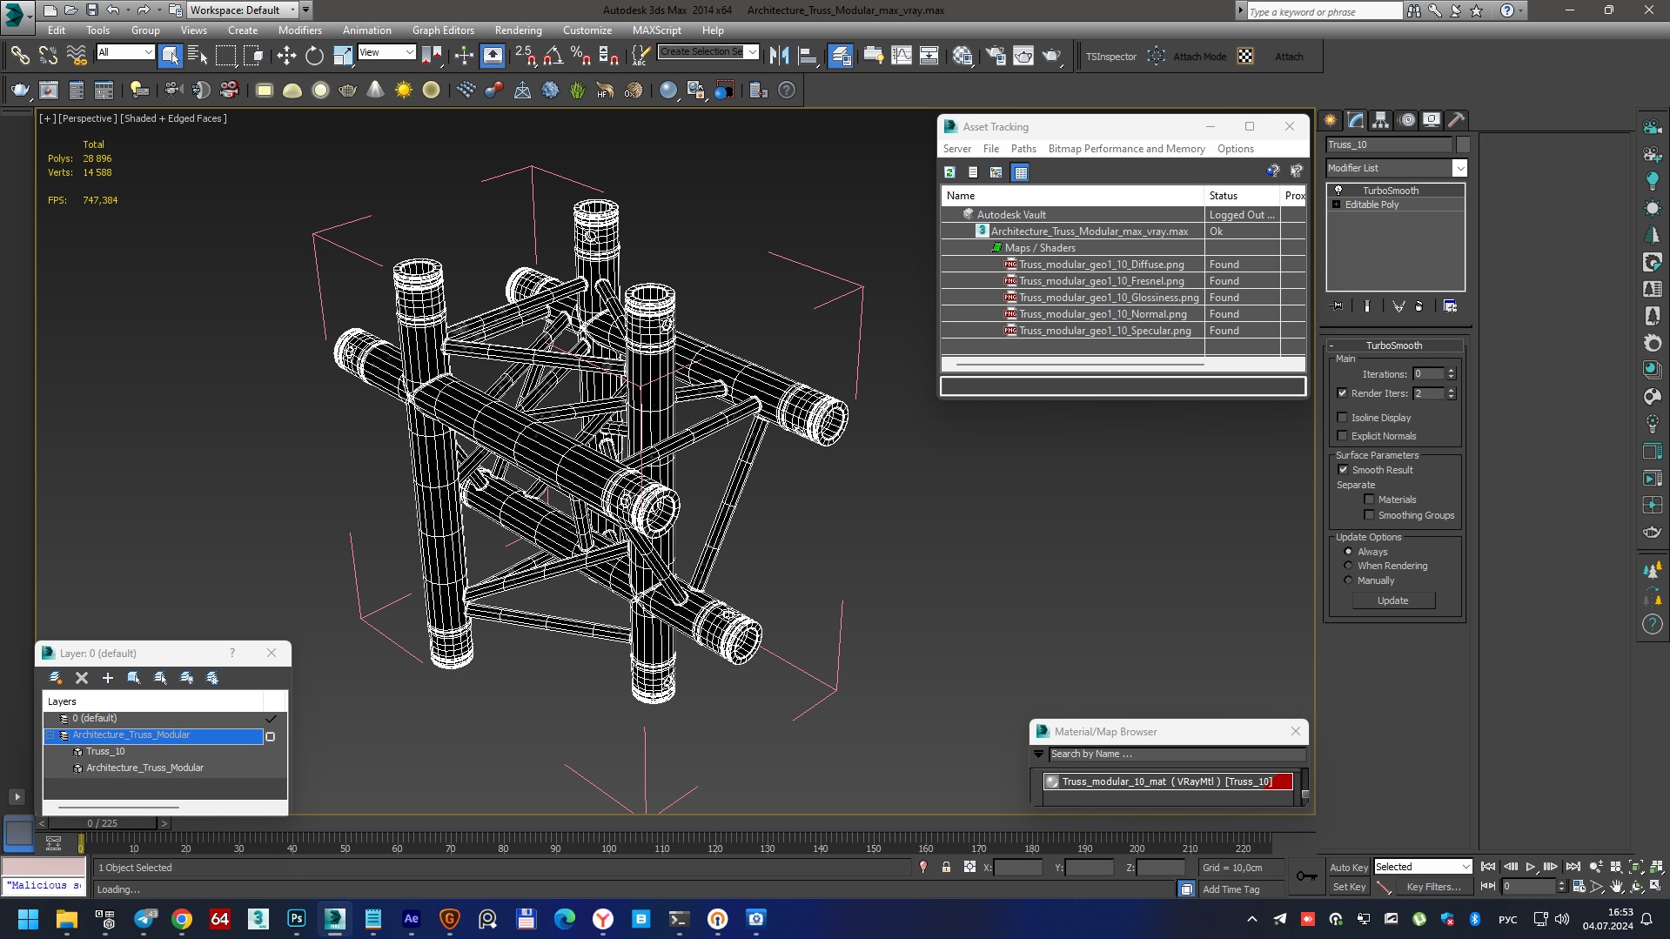Image resolution: width=1670 pixels, height=939 pixels.
Task: Select the Manually update option
Action: coord(1349,580)
